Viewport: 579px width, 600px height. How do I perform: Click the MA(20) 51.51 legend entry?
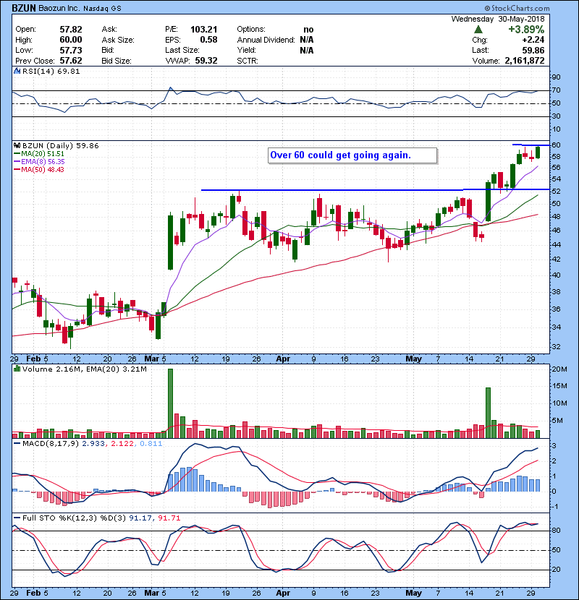pos(40,153)
